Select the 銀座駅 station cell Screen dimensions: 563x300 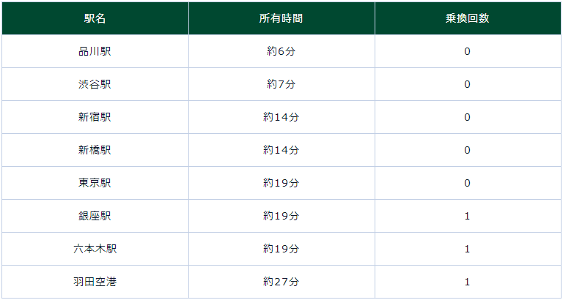(95, 216)
